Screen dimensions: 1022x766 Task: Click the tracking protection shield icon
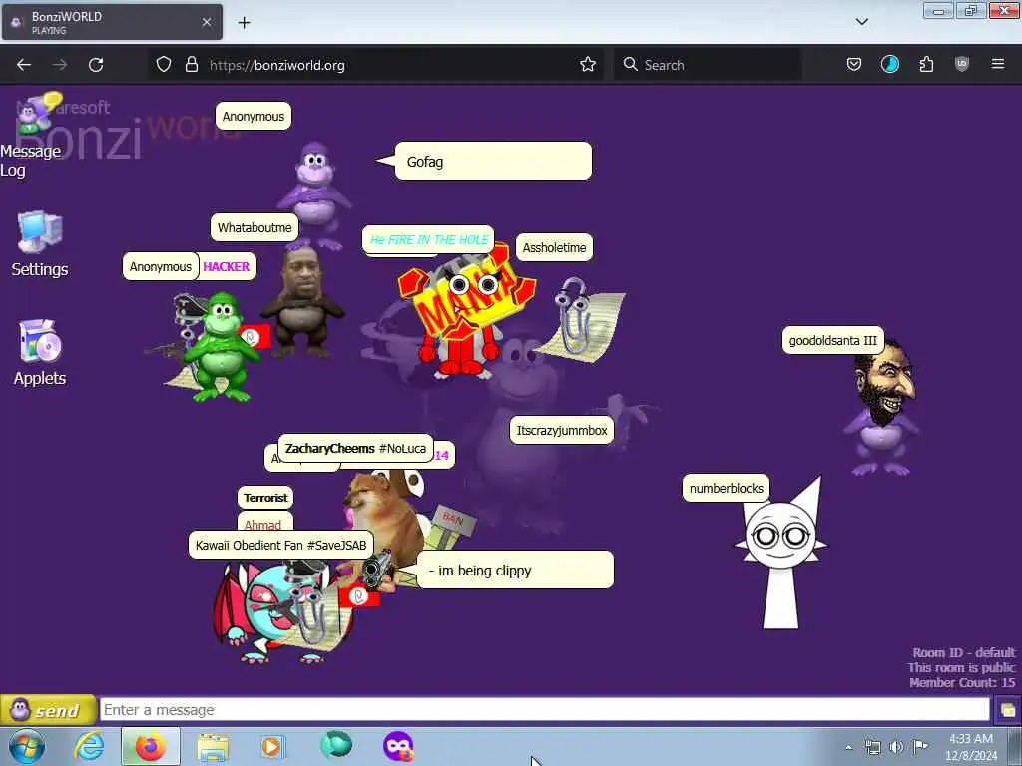click(x=164, y=65)
